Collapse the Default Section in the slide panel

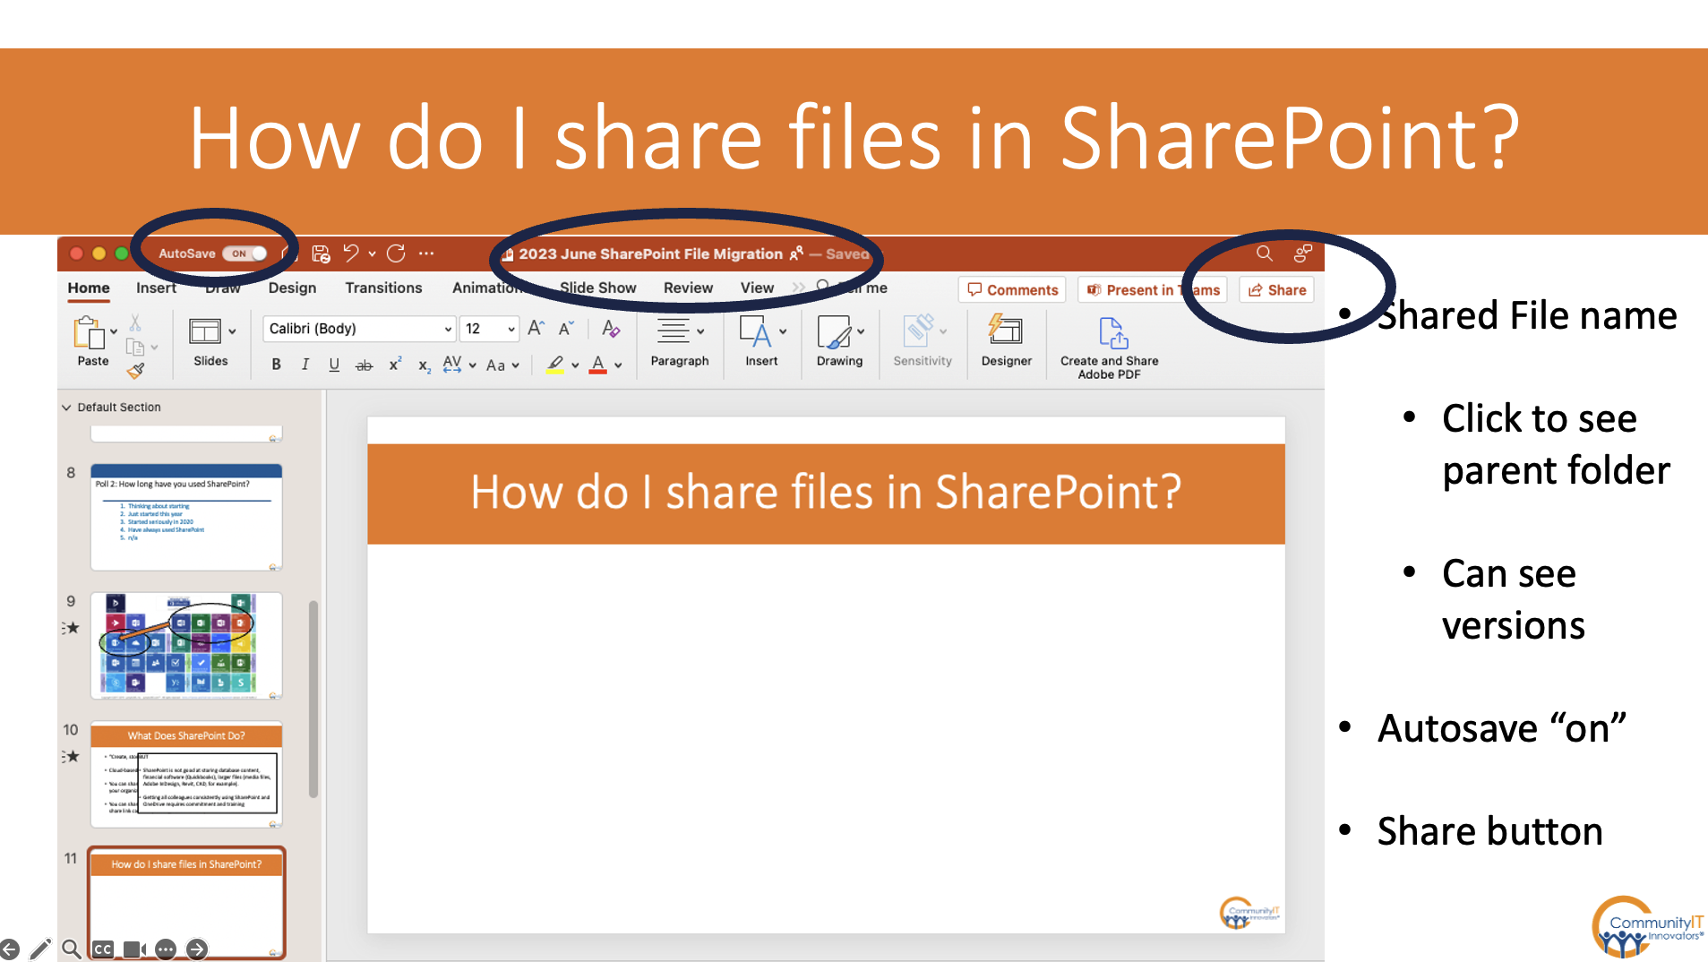67,407
